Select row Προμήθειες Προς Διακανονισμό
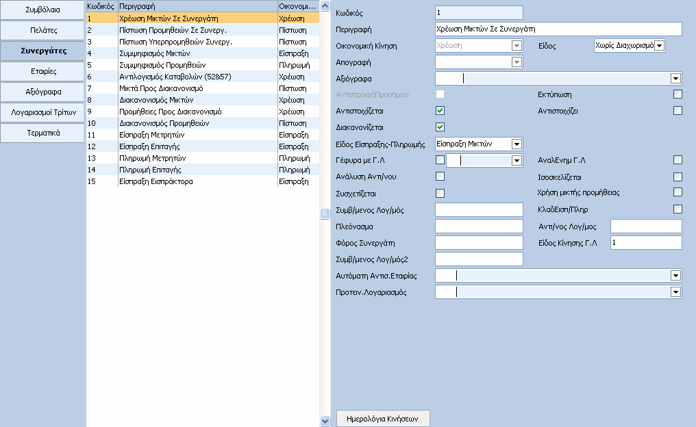This screenshot has width=696, height=427. click(202, 112)
